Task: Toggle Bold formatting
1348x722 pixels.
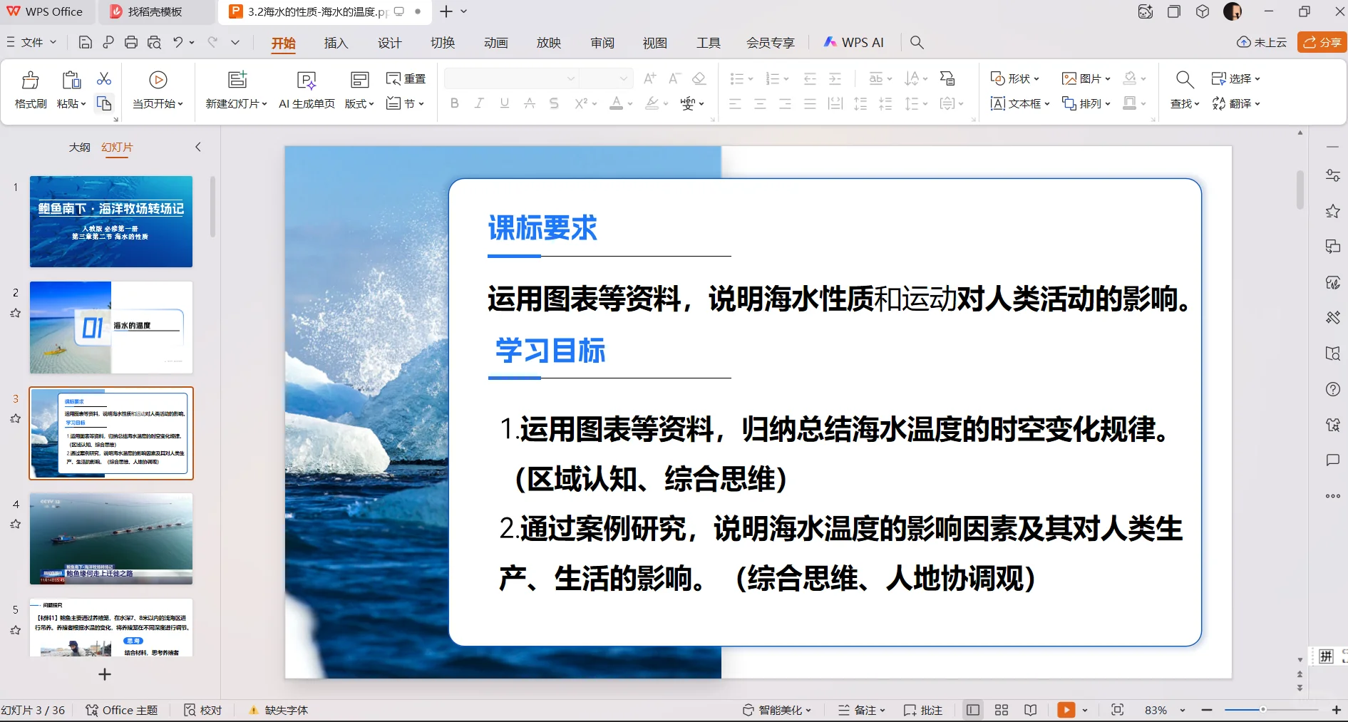Action: 455,103
